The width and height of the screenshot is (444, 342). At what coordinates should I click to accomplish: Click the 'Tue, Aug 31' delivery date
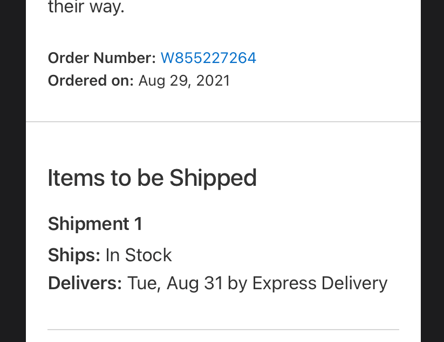tap(175, 284)
